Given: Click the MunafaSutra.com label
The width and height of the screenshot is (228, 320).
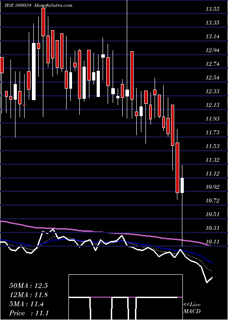Looking at the screenshot, I should coord(53,5).
